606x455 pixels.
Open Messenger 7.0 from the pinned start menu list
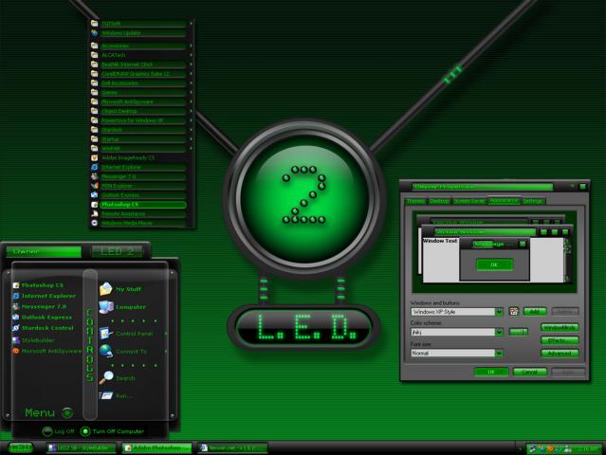click(40, 307)
